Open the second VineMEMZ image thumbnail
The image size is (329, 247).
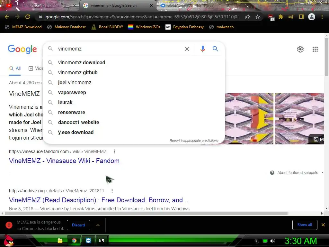tap(299, 119)
